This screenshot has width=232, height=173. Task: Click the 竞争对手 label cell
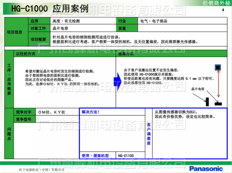click(x=24, y=112)
